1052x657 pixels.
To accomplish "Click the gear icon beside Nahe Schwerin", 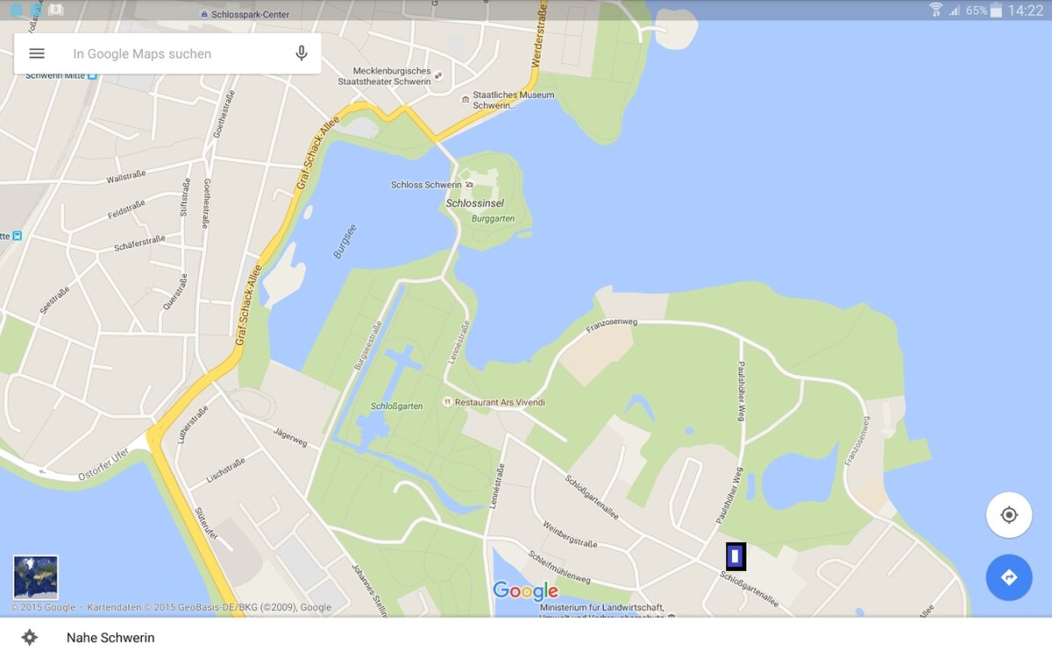I will tap(30, 637).
